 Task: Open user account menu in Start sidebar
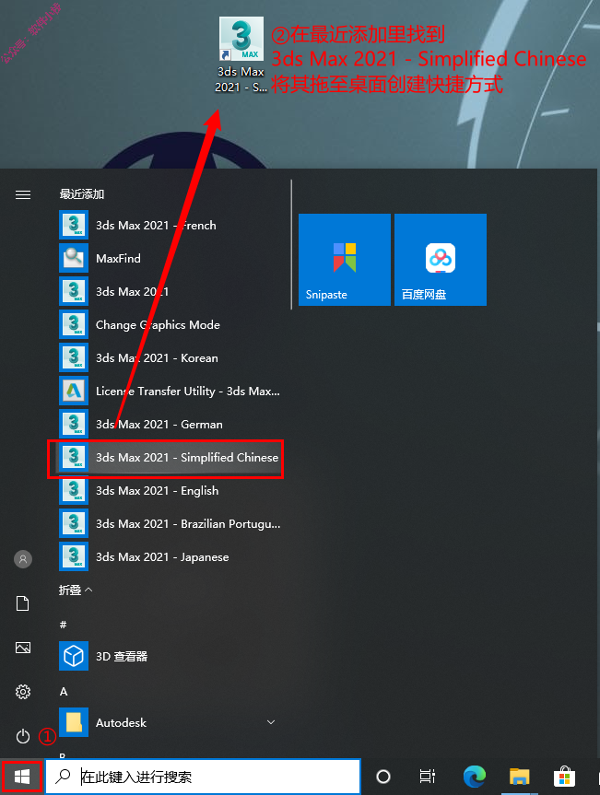(x=23, y=559)
